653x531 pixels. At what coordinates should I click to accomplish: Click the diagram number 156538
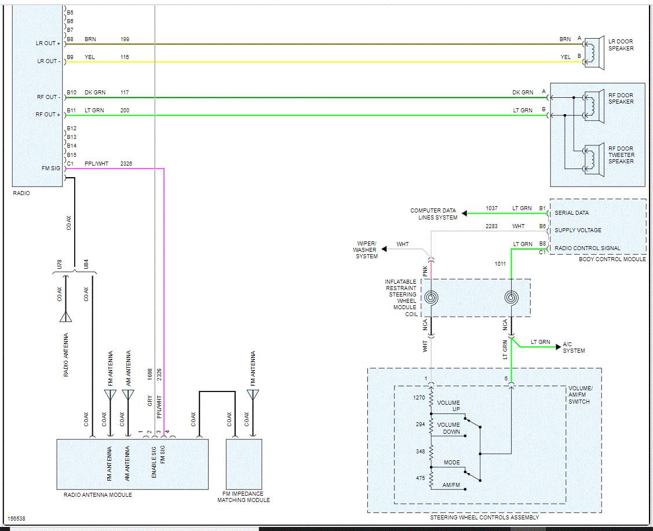(16, 519)
